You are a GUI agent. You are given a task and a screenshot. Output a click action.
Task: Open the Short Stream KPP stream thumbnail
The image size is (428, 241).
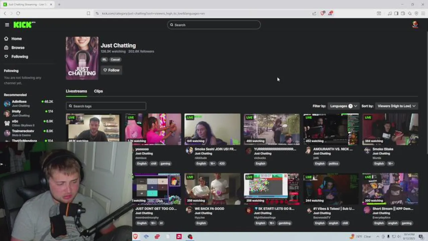point(390,189)
